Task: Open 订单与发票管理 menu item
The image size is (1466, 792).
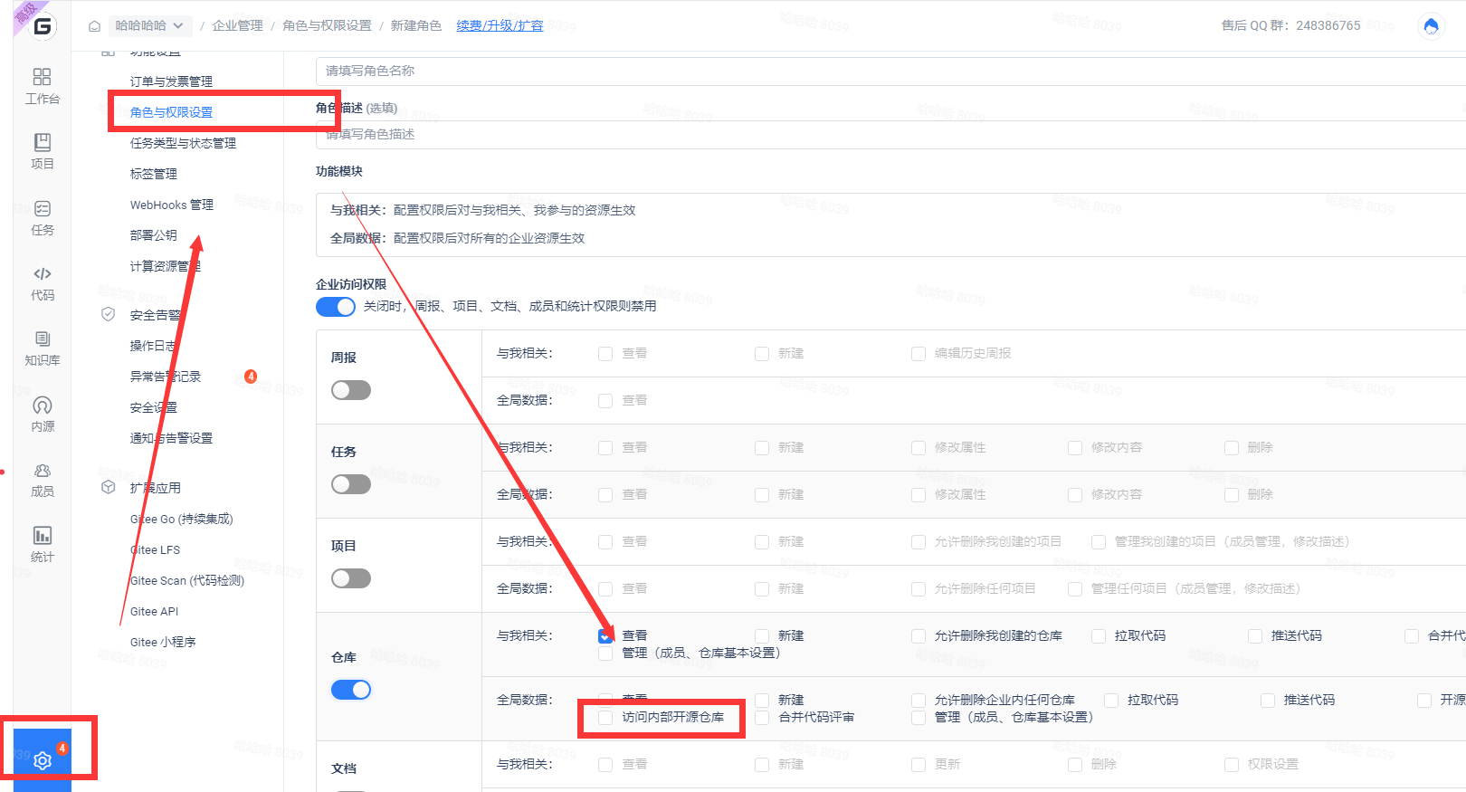Action: click(x=171, y=81)
